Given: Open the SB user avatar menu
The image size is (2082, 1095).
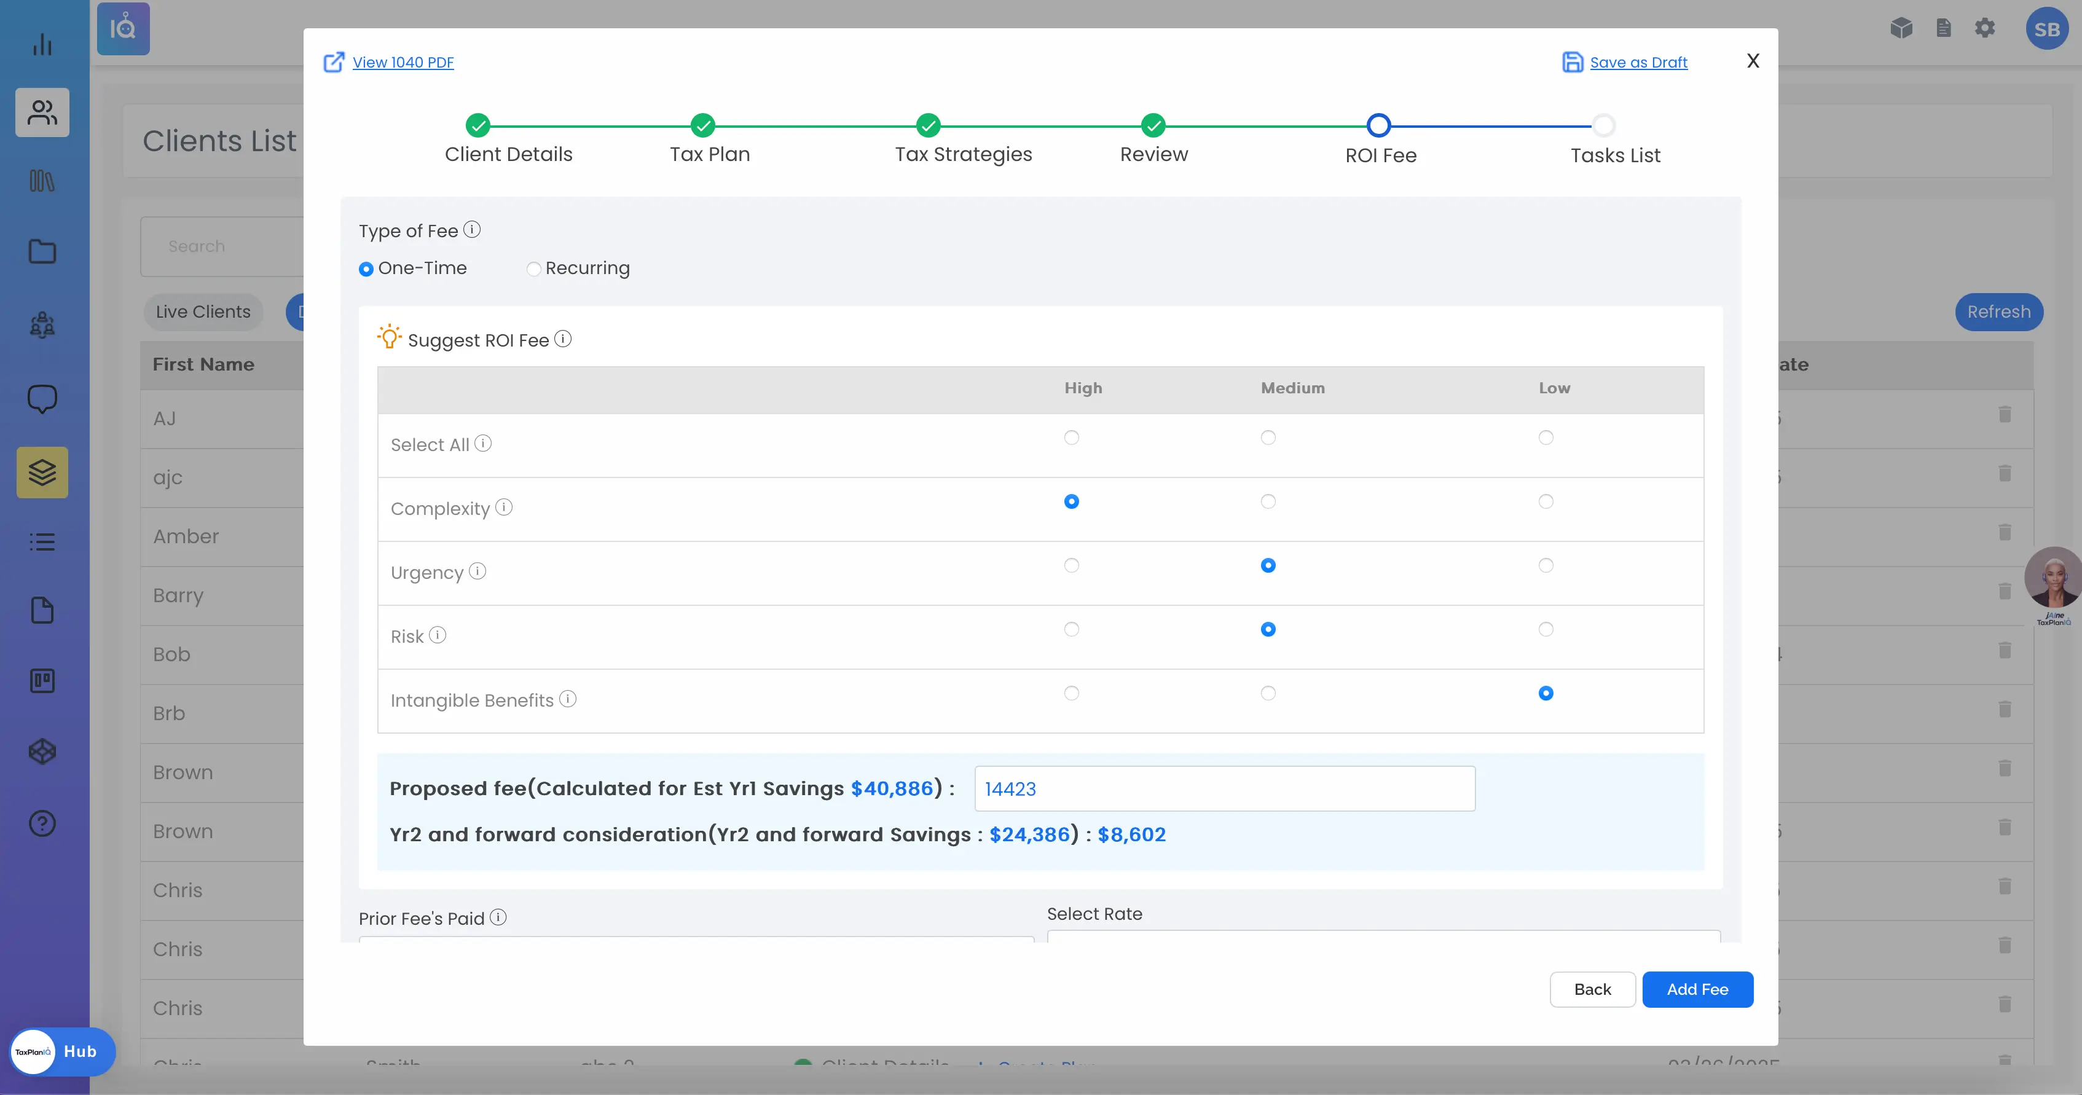Looking at the screenshot, I should [x=2046, y=29].
